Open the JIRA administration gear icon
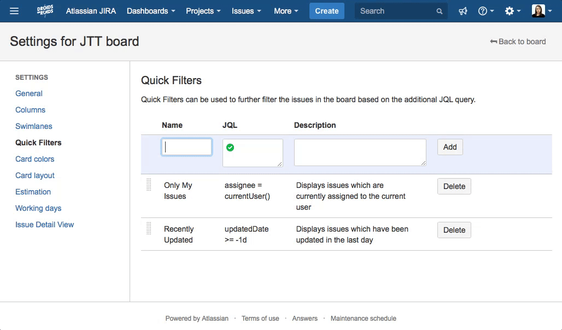This screenshot has width=562, height=330. pos(510,11)
